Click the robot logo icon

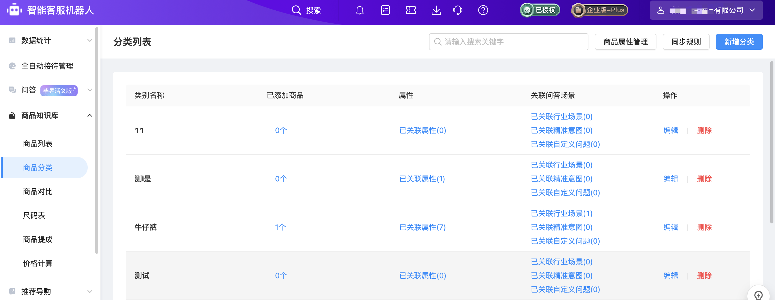pos(14,10)
